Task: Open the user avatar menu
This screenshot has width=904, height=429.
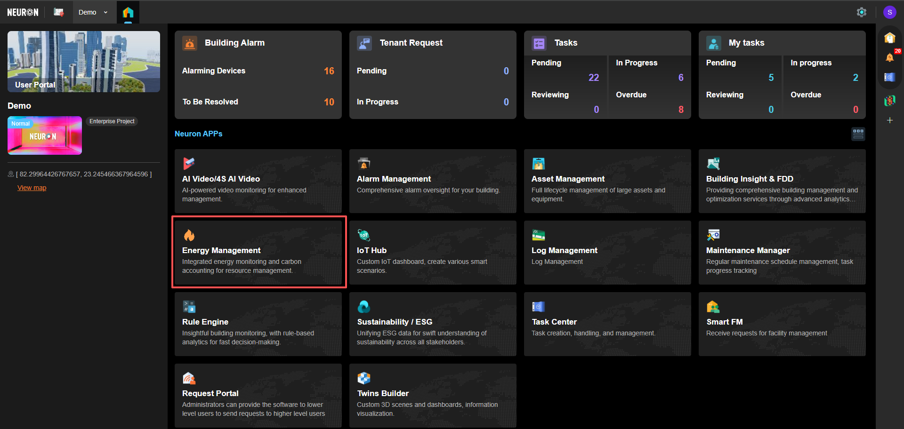Action: tap(889, 12)
